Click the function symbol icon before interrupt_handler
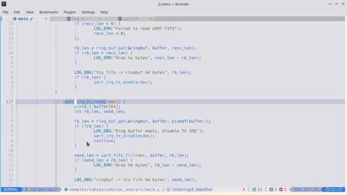The height and width of the screenshot is (195, 347). coord(169,190)
